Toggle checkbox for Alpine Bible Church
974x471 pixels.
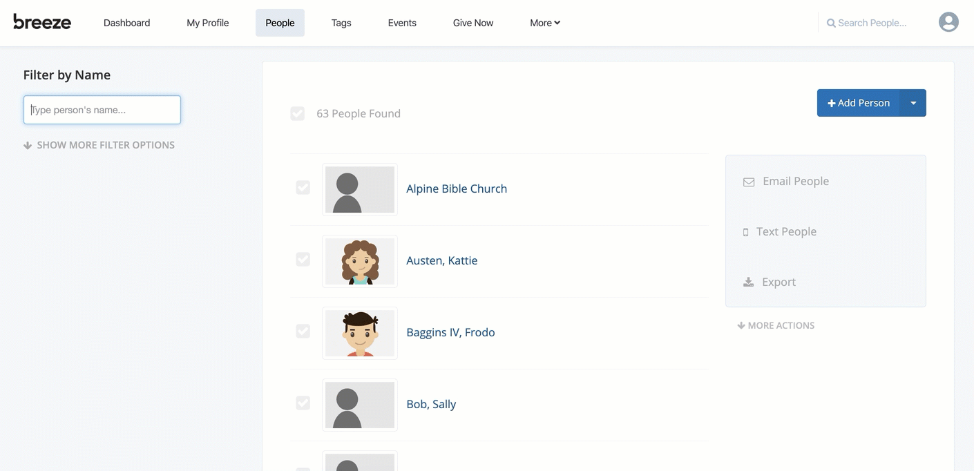tap(303, 188)
